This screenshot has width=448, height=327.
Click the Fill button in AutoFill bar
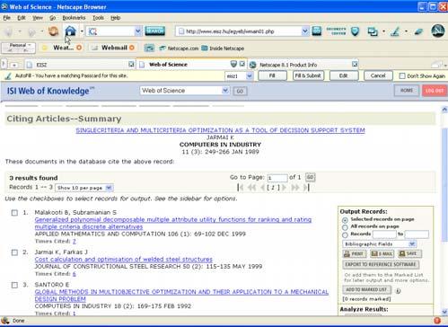coord(272,75)
